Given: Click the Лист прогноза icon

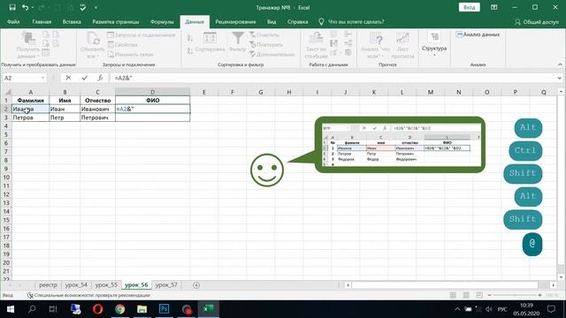Looking at the screenshot, I should tap(402, 45).
